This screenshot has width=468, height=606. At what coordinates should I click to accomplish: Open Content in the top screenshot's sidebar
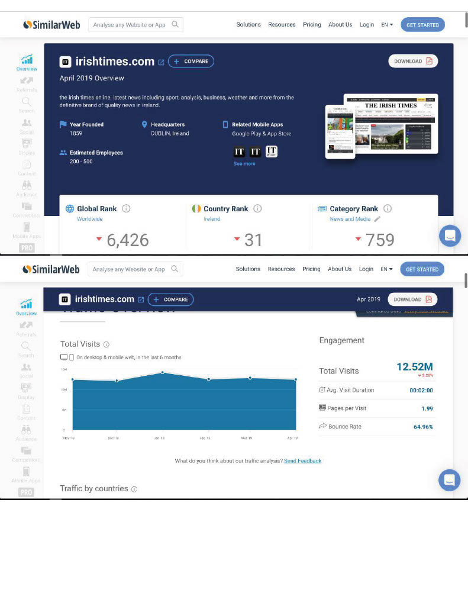[27, 167]
